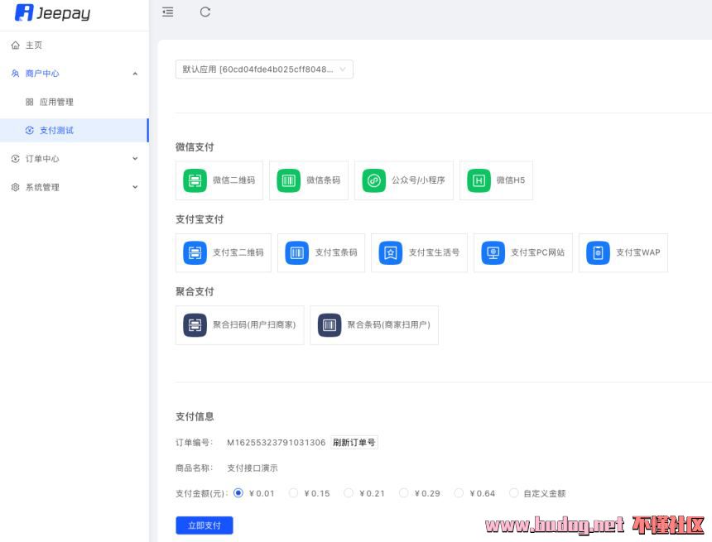This screenshot has height=542, width=712.
Task: Select the 聚合条码 icon
Action: [330, 325]
